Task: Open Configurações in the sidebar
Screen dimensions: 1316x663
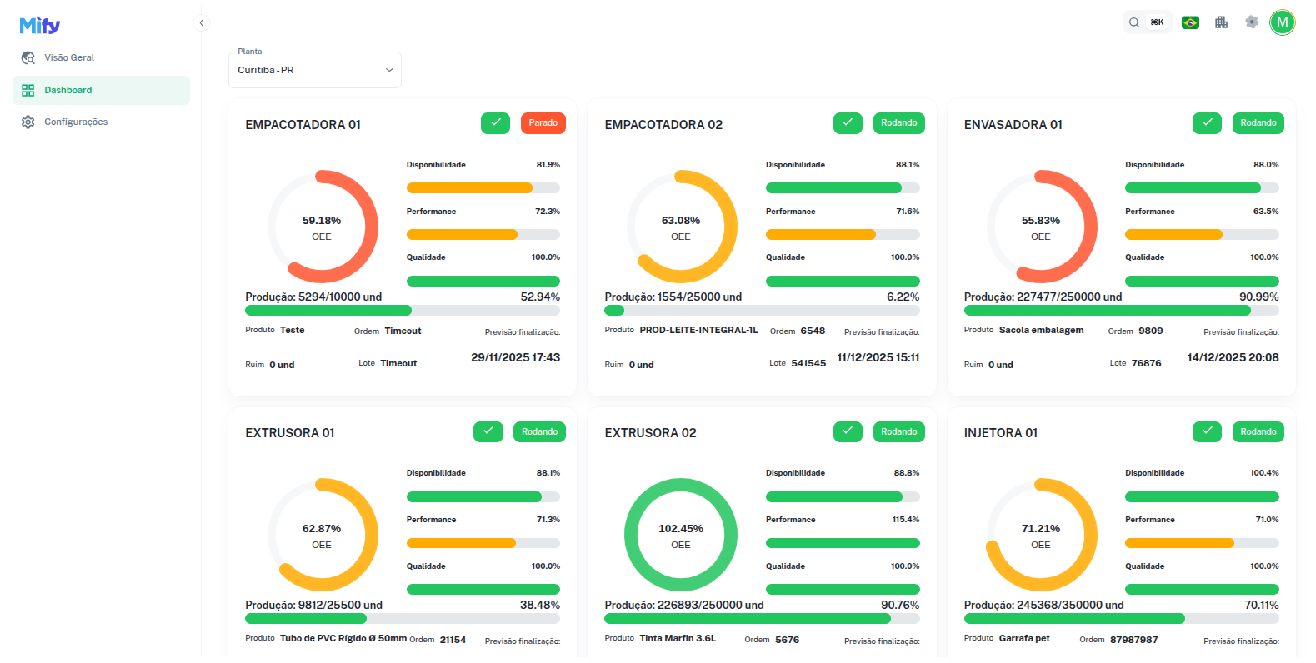Action: (x=75, y=122)
